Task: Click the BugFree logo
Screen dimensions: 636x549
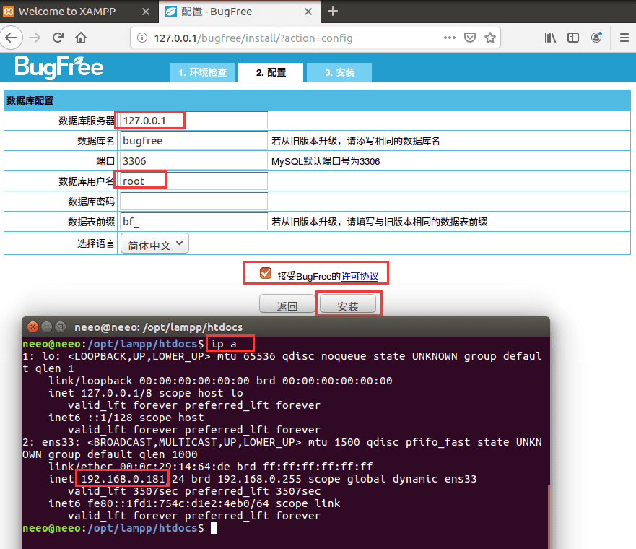Action: (59, 67)
